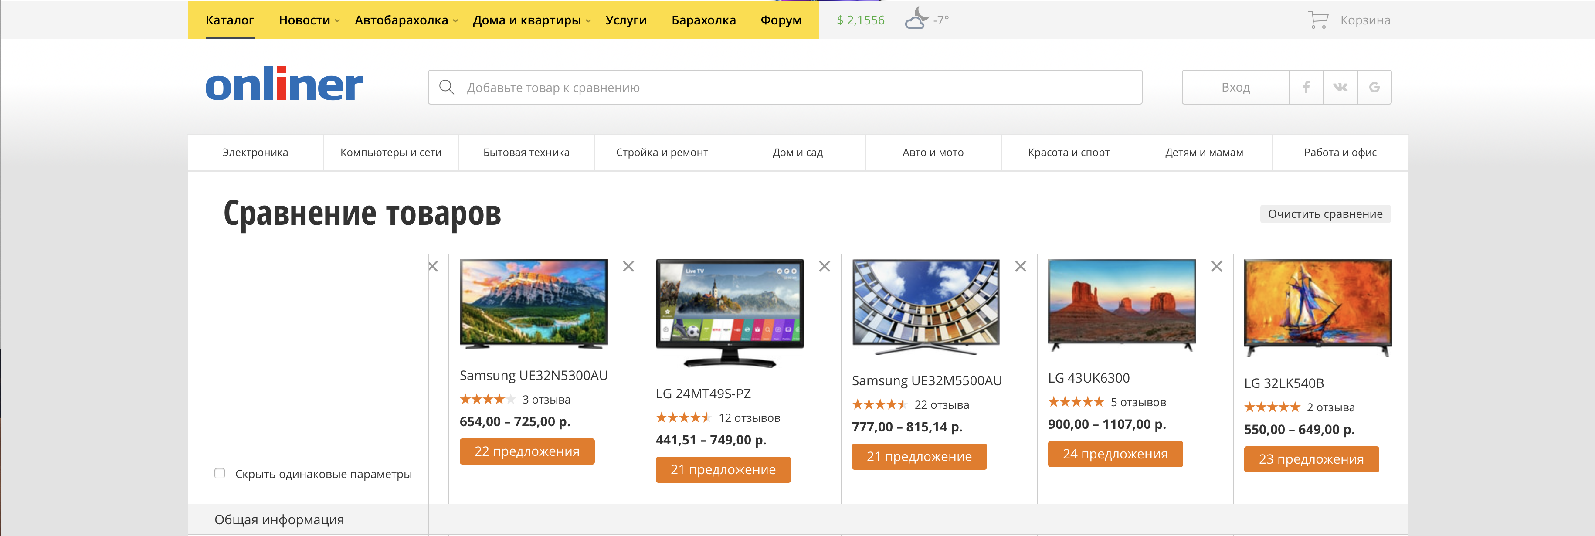Open Samsung UE32N5300AU product image
The image size is (1595, 536).
pyautogui.click(x=533, y=304)
